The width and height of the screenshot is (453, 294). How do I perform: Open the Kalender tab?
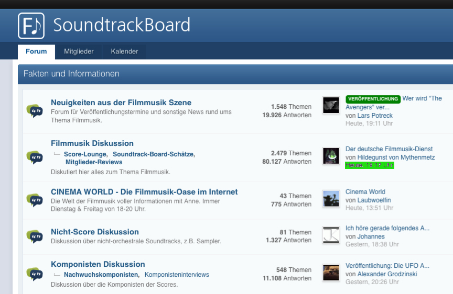pos(124,51)
